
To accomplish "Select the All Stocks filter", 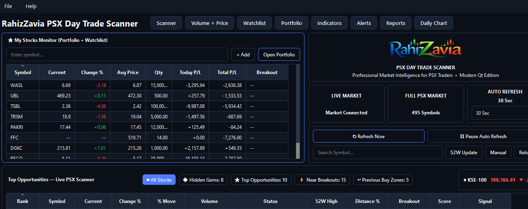I will coord(159,180).
